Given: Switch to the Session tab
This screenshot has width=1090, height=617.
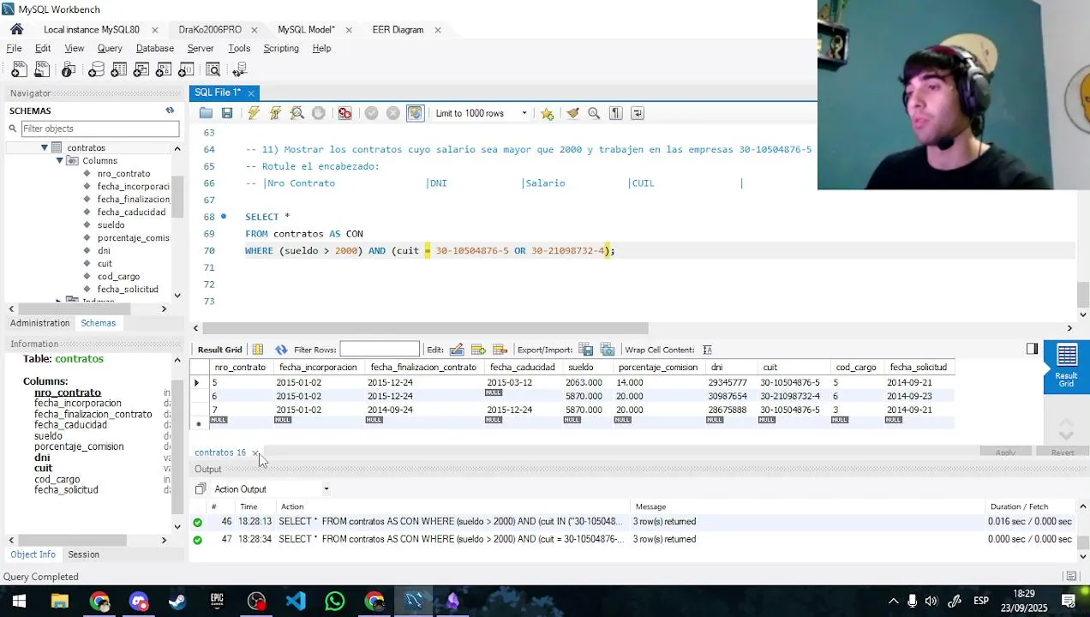Looking at the screenshot, I should pos(83,554).
